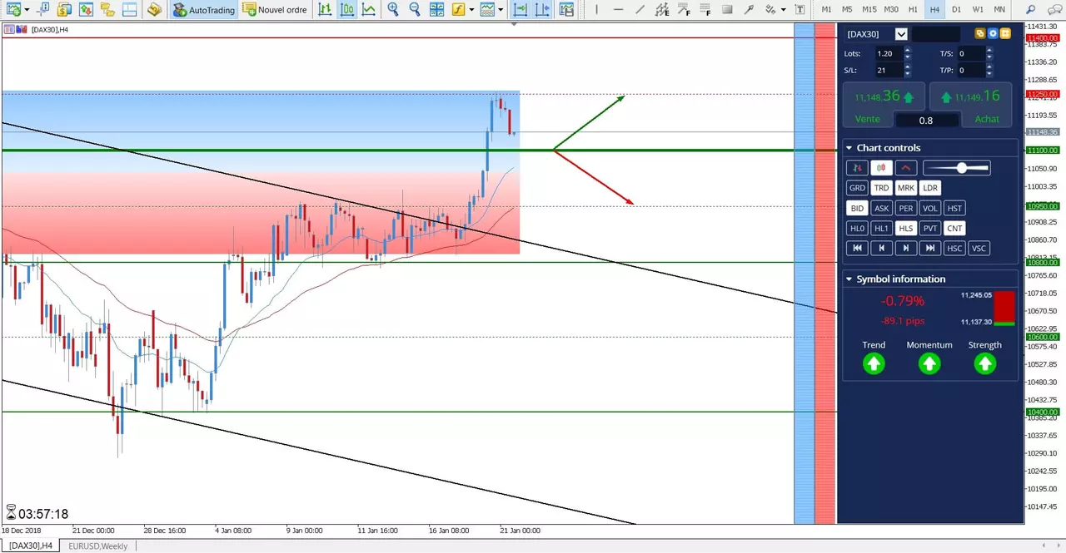Select trendline drawing tool
Viewport: 1066px width, 553px height.
click(640, 10)
